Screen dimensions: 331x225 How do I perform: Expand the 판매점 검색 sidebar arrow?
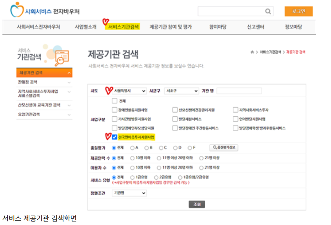pyautogui.click(x=69, y=82)
